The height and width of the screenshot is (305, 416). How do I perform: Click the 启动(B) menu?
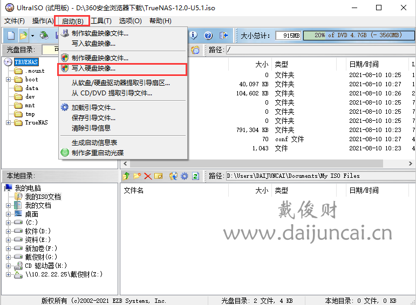(x=72, y=21)
